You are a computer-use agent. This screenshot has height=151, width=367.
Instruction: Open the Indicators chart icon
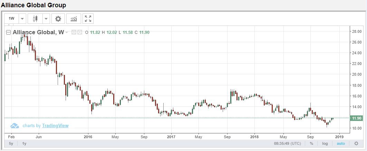click(x=74, y=19)
